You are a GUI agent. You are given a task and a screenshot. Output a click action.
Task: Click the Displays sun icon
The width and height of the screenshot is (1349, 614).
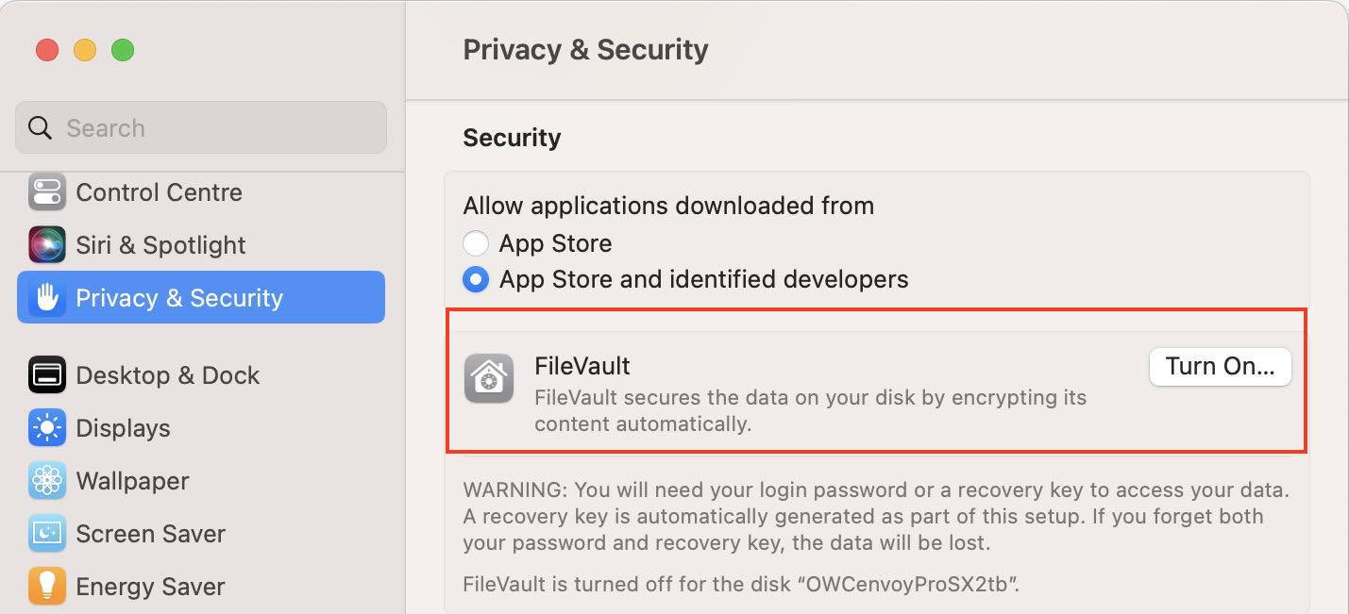point(46,428)
